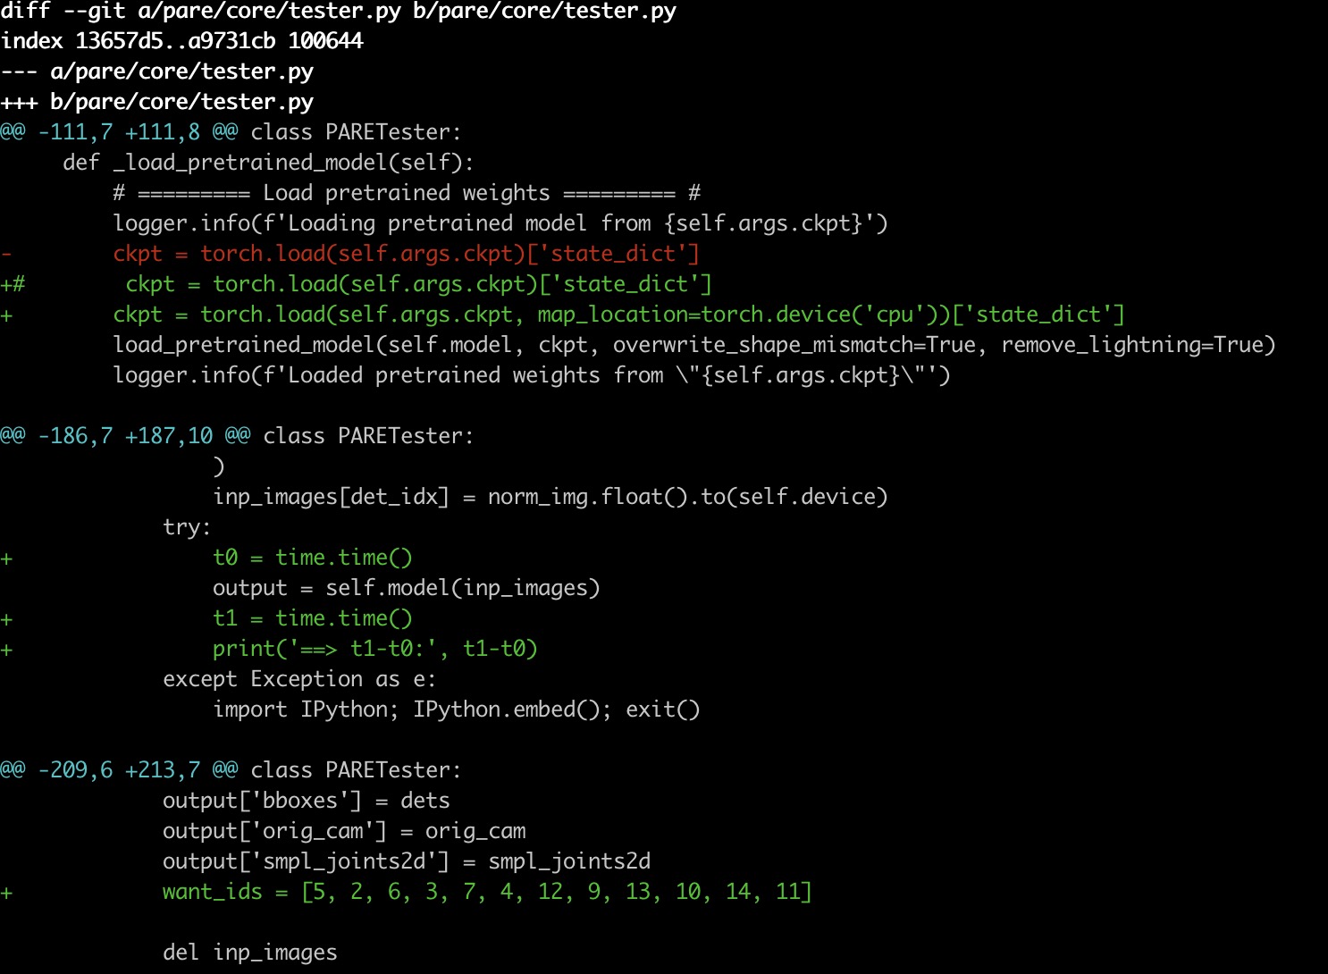Click the index 13657d5..a9731cb hash line
The image size is (1328, 974).
tap(181, 41)
